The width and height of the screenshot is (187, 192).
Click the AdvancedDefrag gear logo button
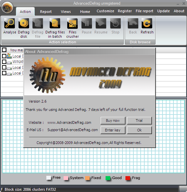[x=7, y=8]
